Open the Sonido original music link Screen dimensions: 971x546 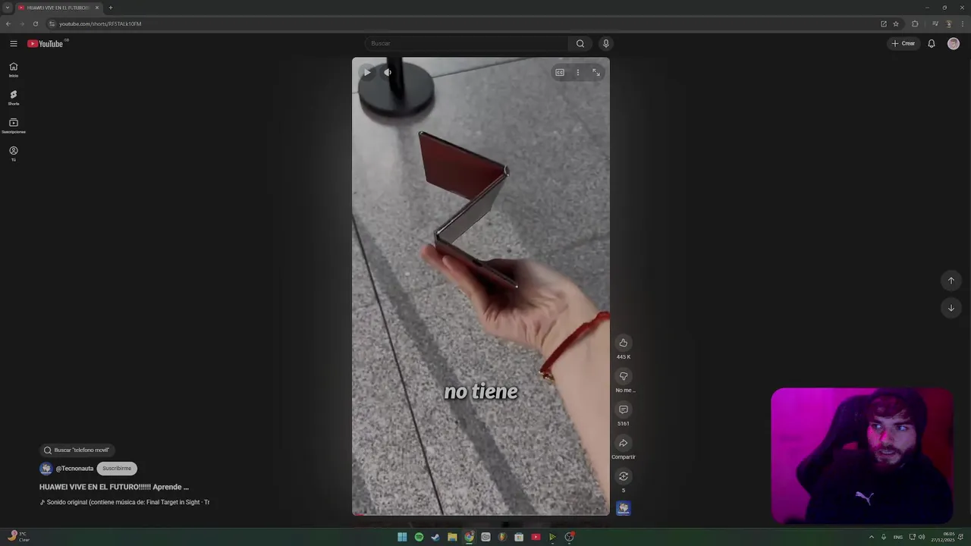tap(124, 502)
